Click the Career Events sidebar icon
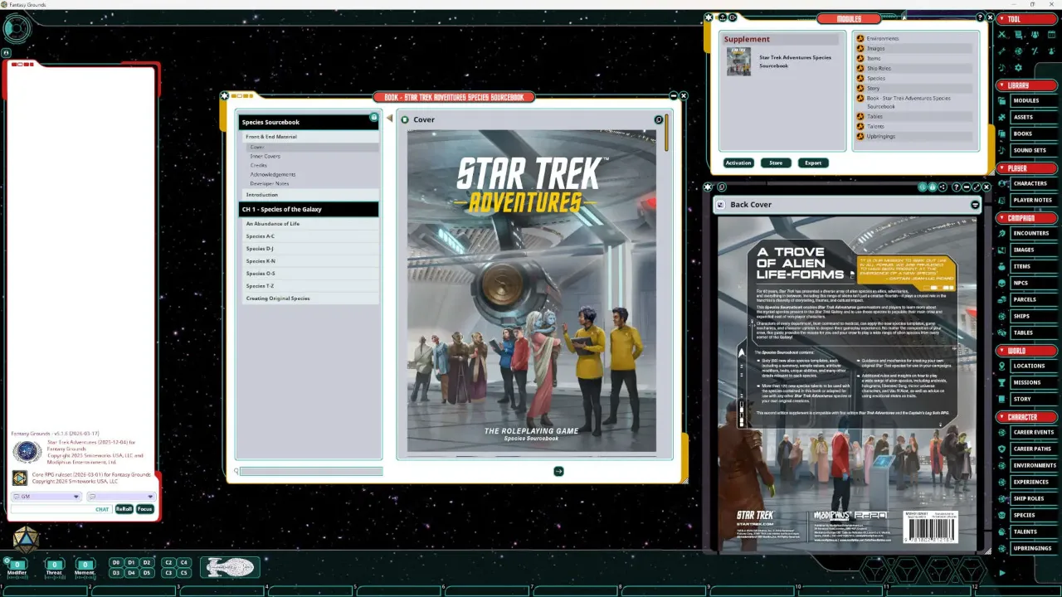1062x597 pixels. [1002, 432]
